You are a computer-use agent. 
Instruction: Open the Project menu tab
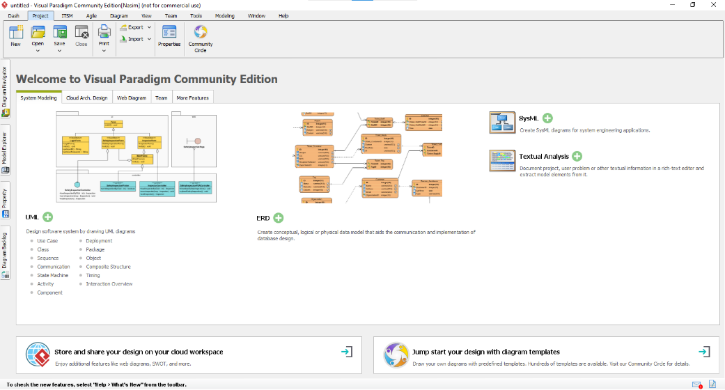tap(40, 16)
